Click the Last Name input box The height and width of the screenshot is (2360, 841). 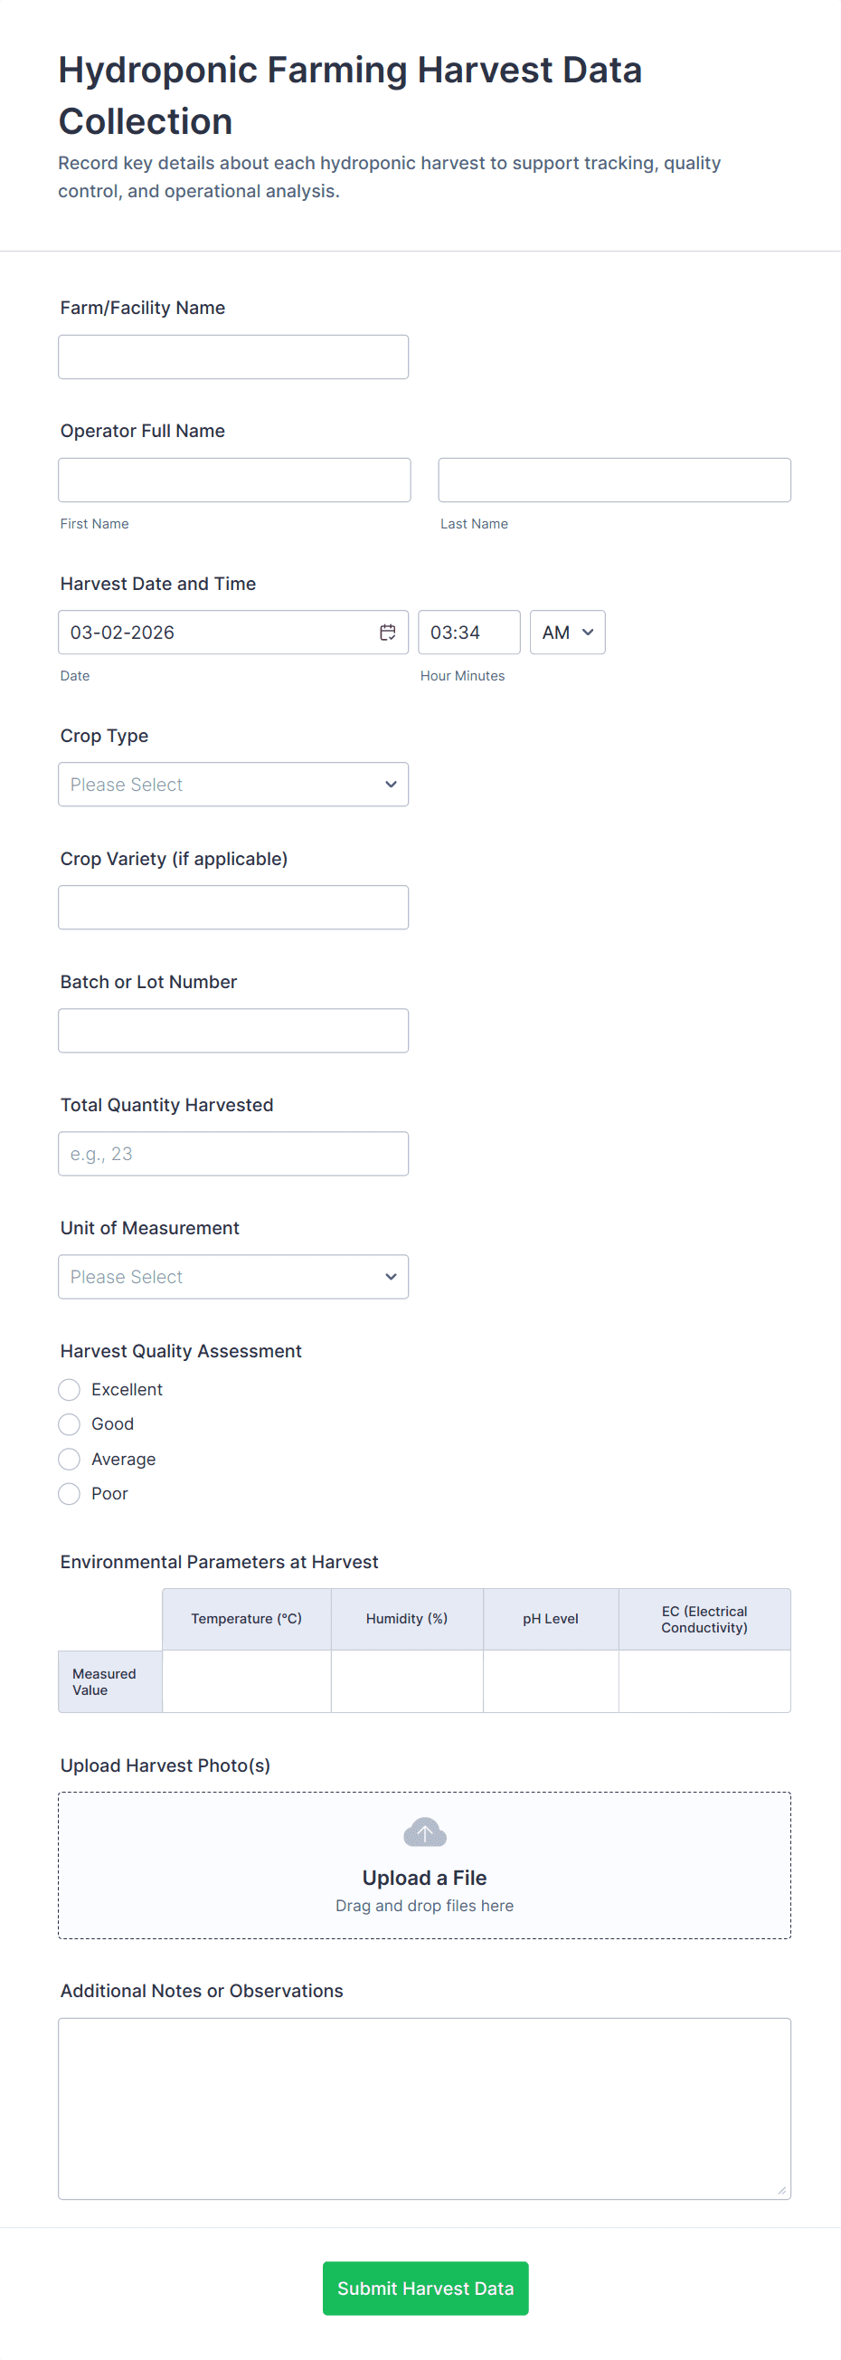(x=614, y=481)
